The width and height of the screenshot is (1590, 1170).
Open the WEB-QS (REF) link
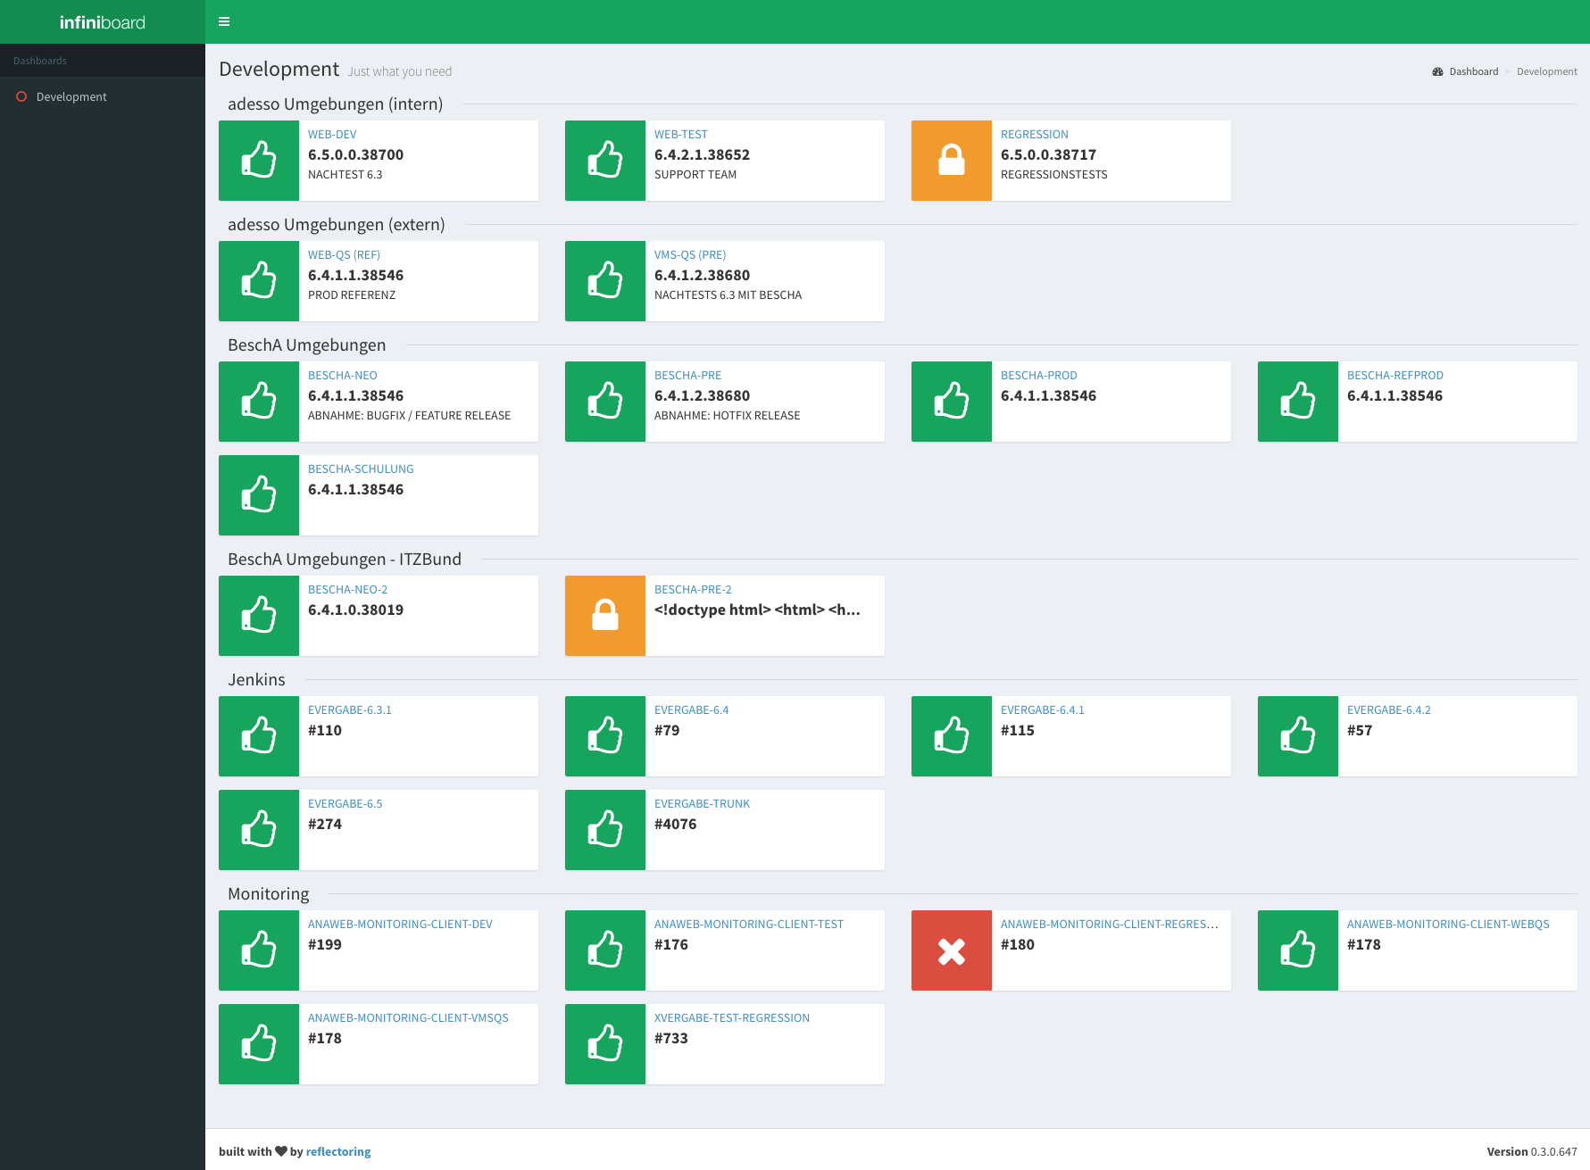pos(344,255)
